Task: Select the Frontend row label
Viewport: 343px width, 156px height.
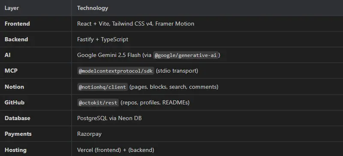Action: 17,24
